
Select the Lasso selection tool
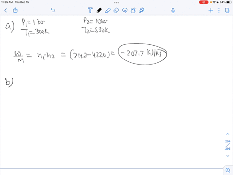(125, 10)
